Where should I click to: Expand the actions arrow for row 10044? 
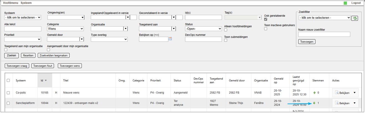(x=354, y=103)
